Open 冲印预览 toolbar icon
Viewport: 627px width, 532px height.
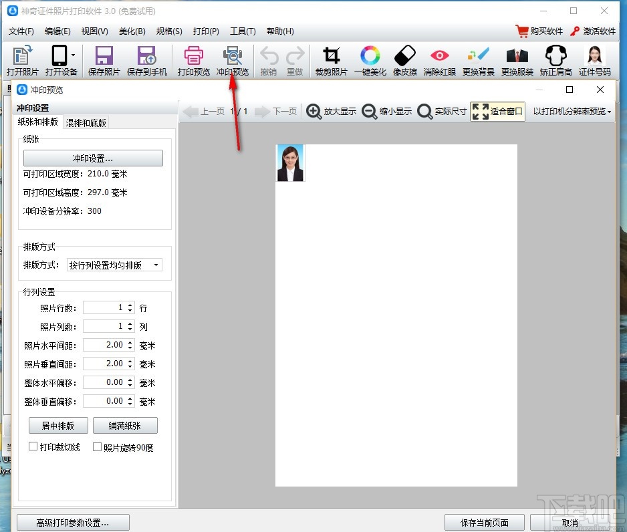(233, 61)
